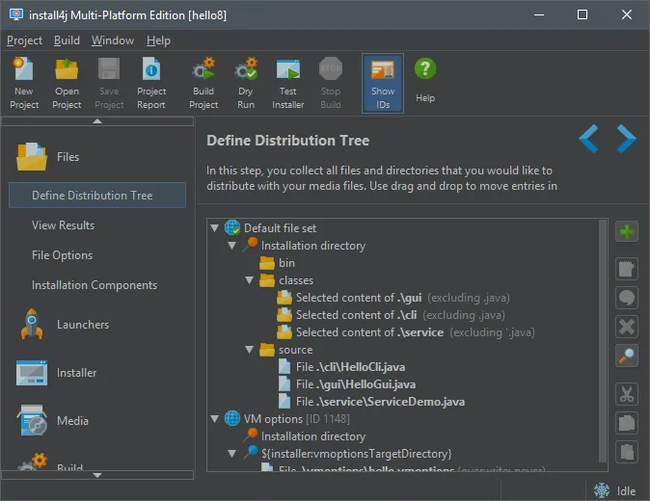Click sidebar scroll-up arrow bar
Screen dimensions: 650x501
(97, 121)
